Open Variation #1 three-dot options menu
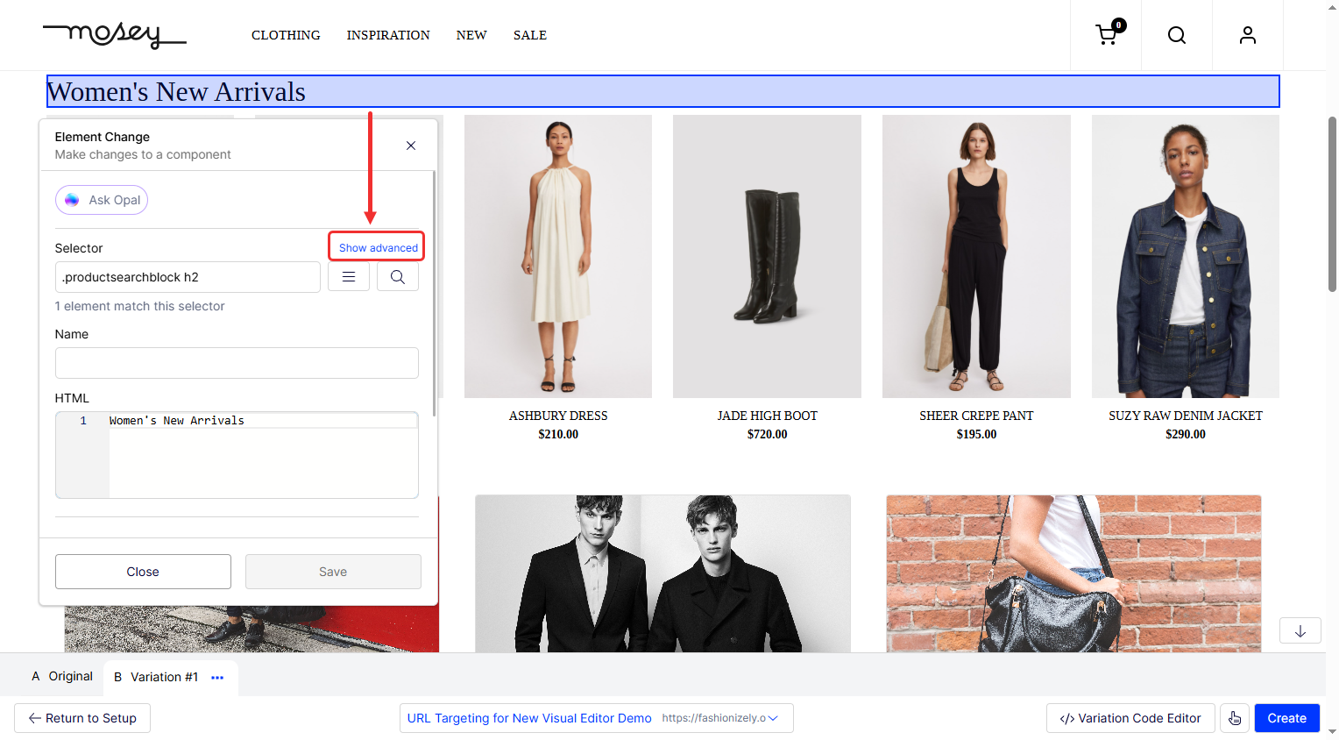 tap(217, 678)
